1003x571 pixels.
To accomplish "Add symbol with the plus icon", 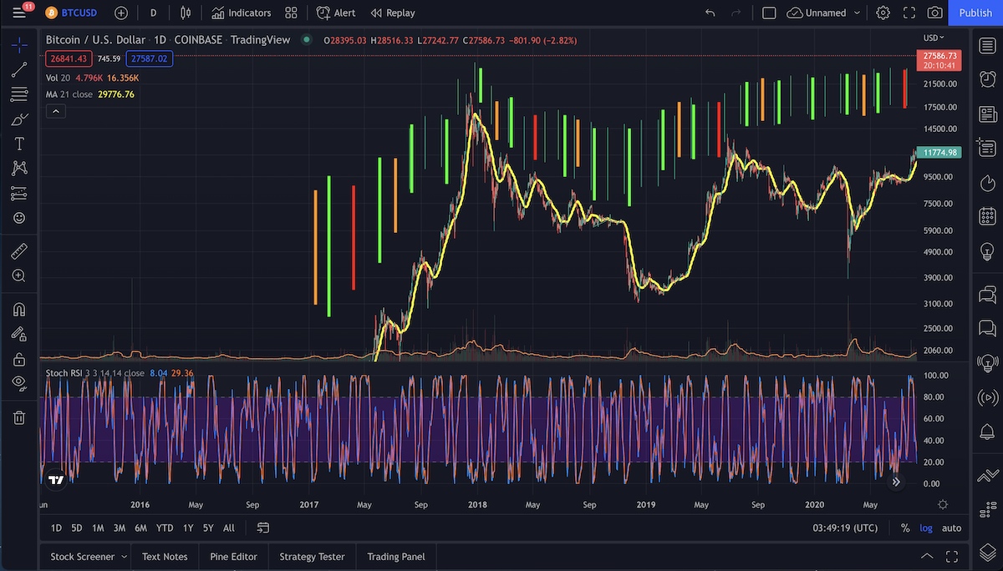I will (x=121, y=13).
